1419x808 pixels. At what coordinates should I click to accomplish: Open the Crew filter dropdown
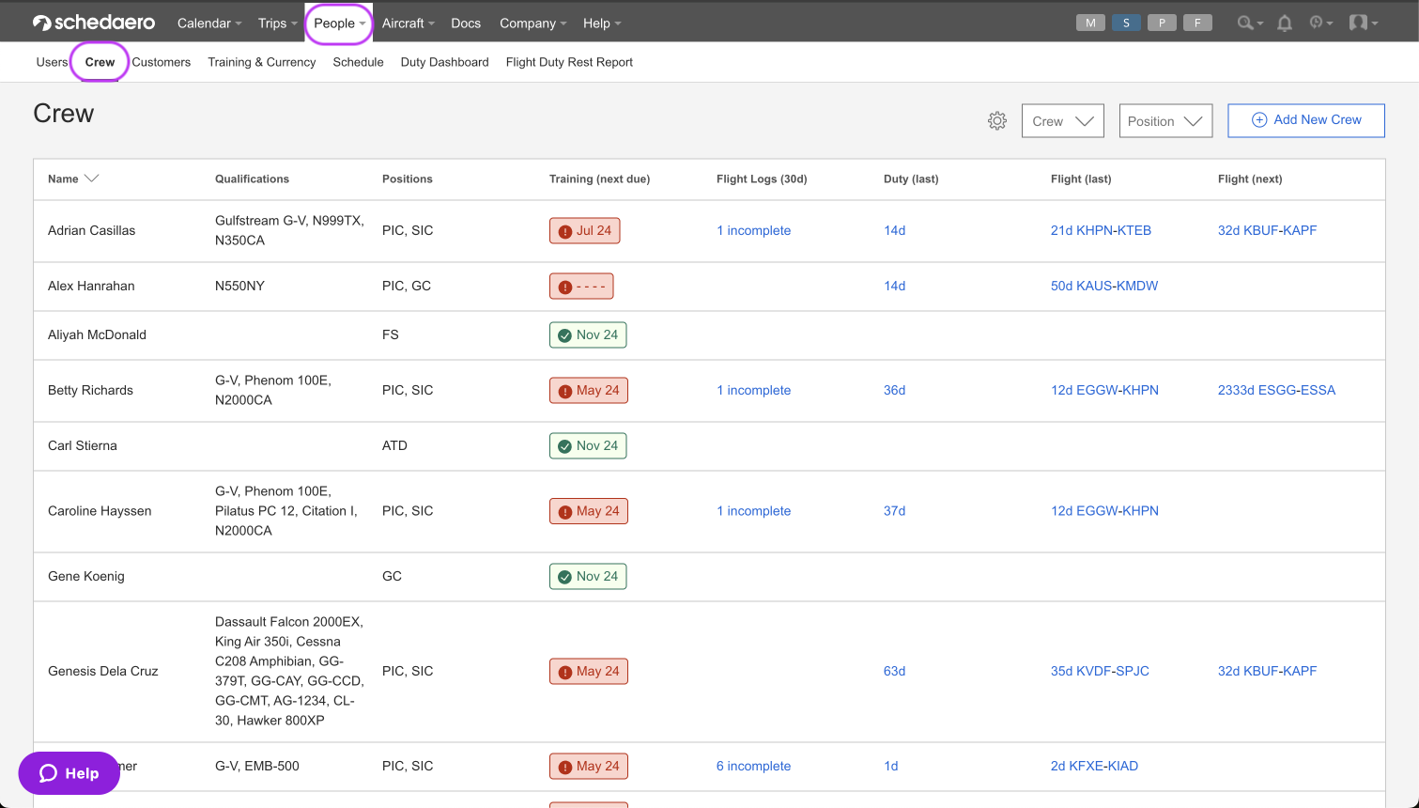pos(1063,121)
